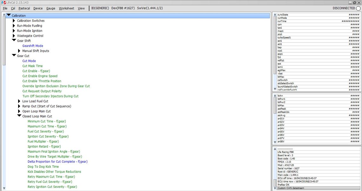Select Dog To Dog Kick Time item
362x191 pixels.
[43, 167]
